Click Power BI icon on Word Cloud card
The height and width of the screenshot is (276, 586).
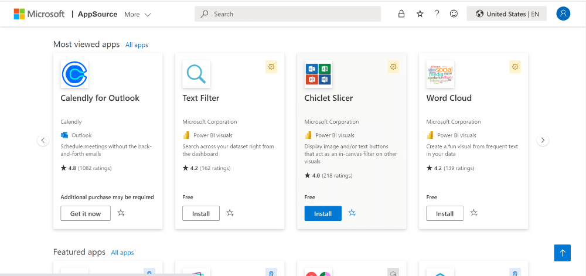click(430, 135)
